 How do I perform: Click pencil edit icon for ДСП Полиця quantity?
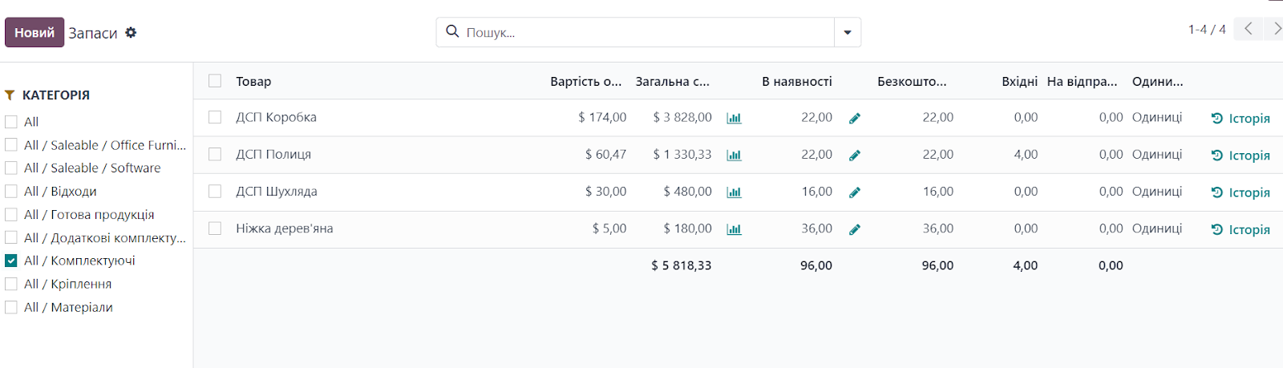855,156
